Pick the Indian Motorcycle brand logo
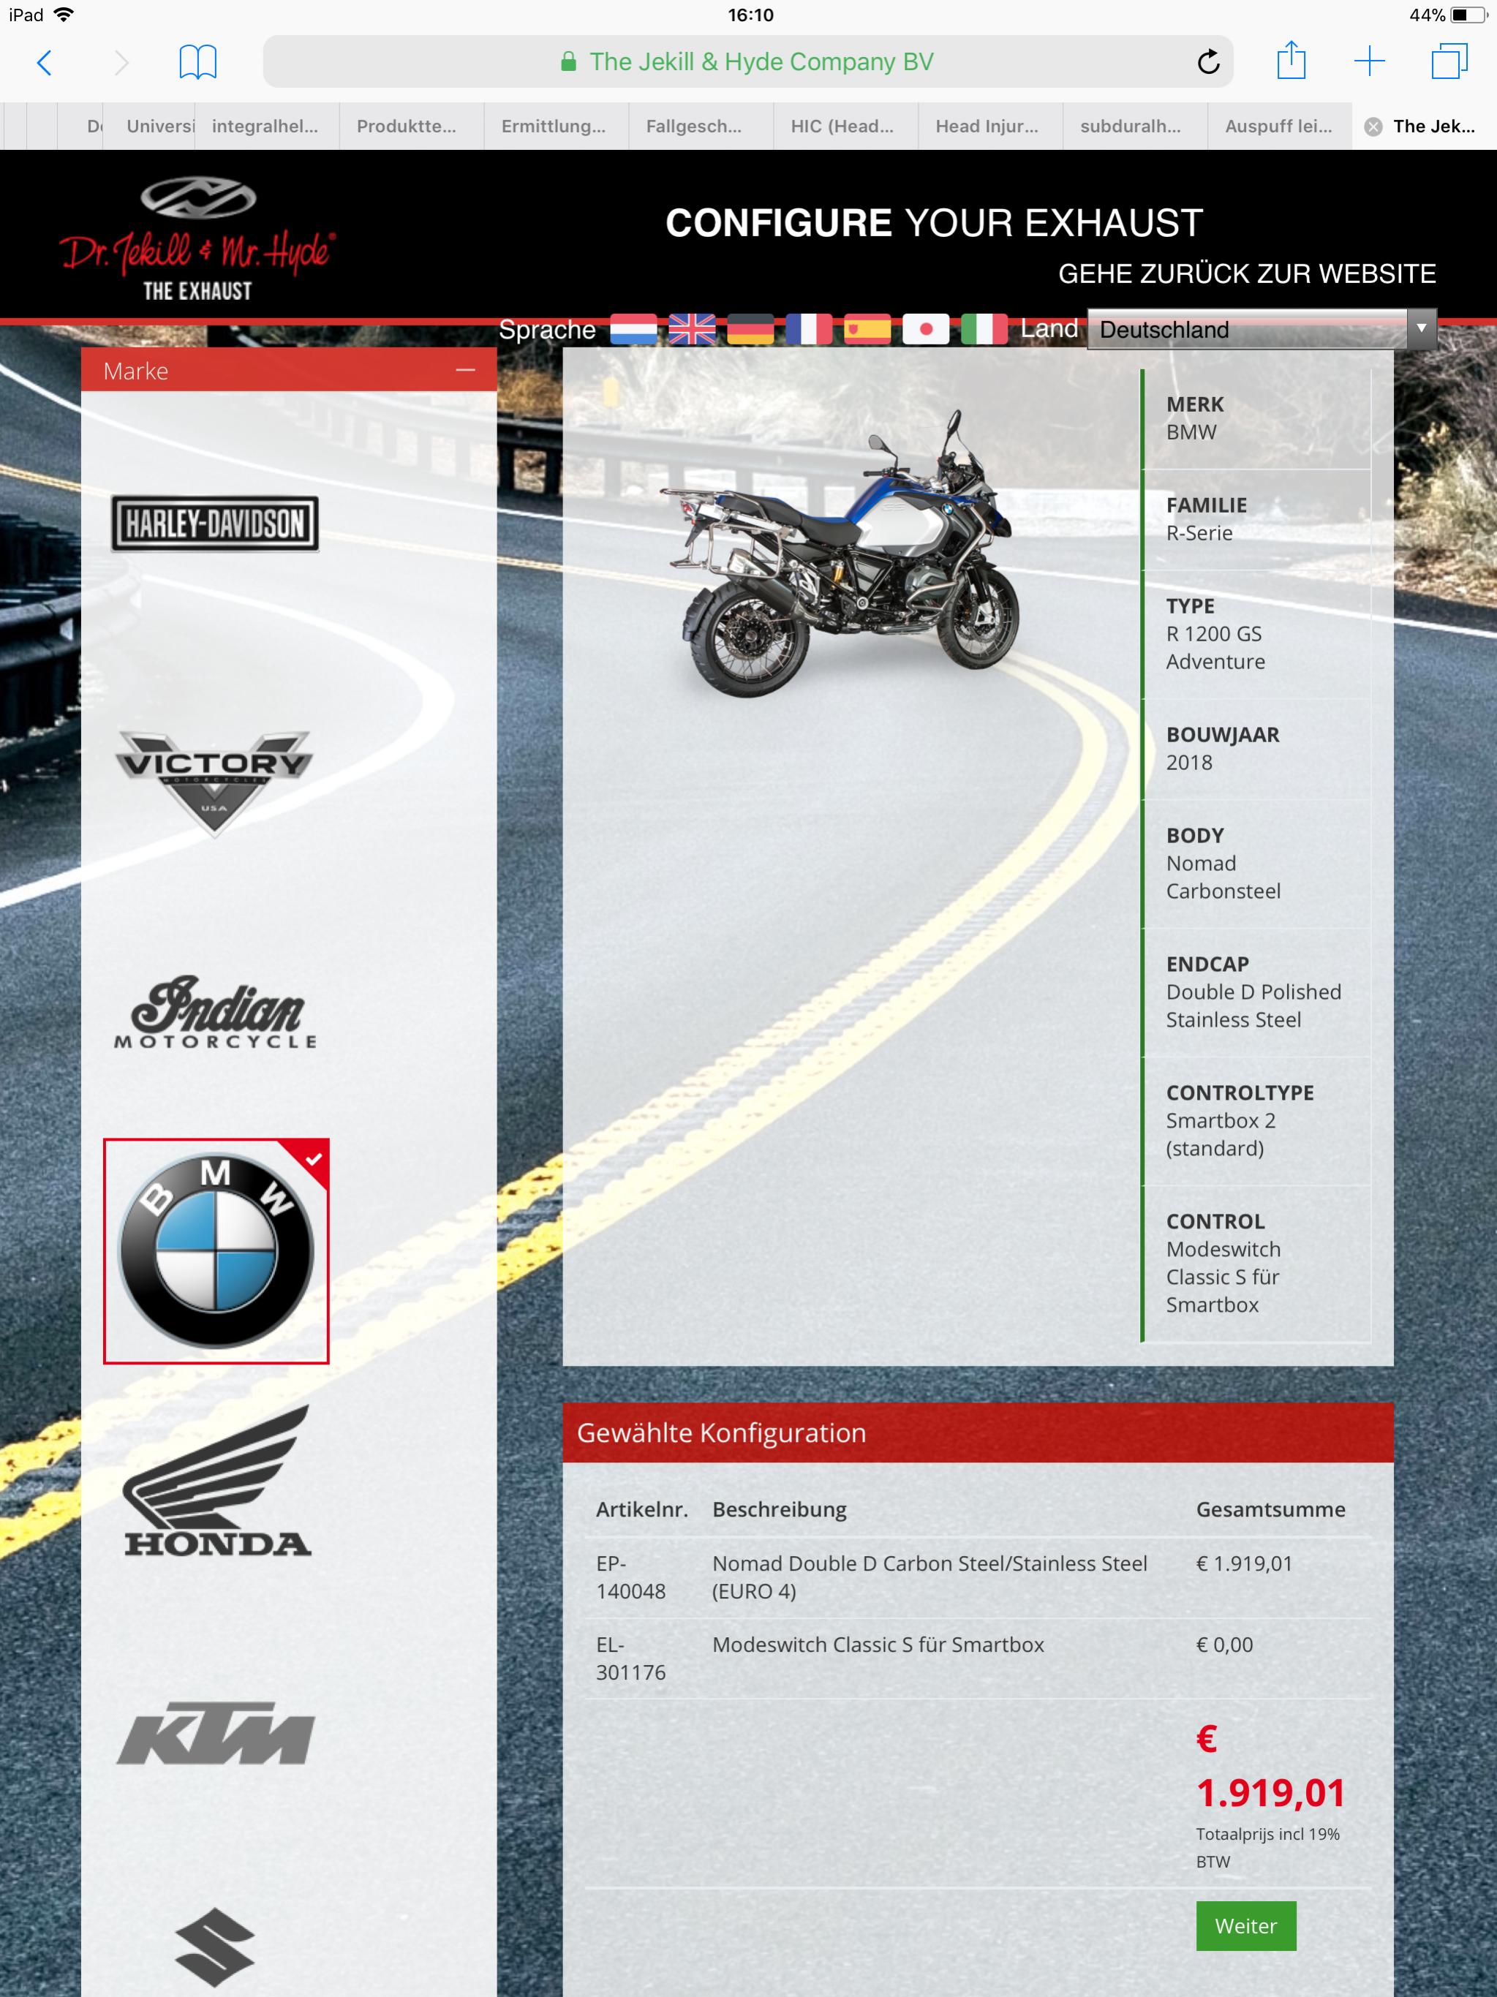Image resolution: width=1497 pixels, height=1997 pixels. pyautogui.click(x=215, y=1013)
